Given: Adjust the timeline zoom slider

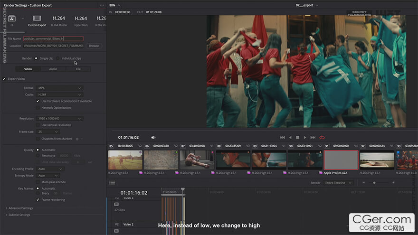Looking at the screenshot, I should pyautogui.click(x=374, y=183).
